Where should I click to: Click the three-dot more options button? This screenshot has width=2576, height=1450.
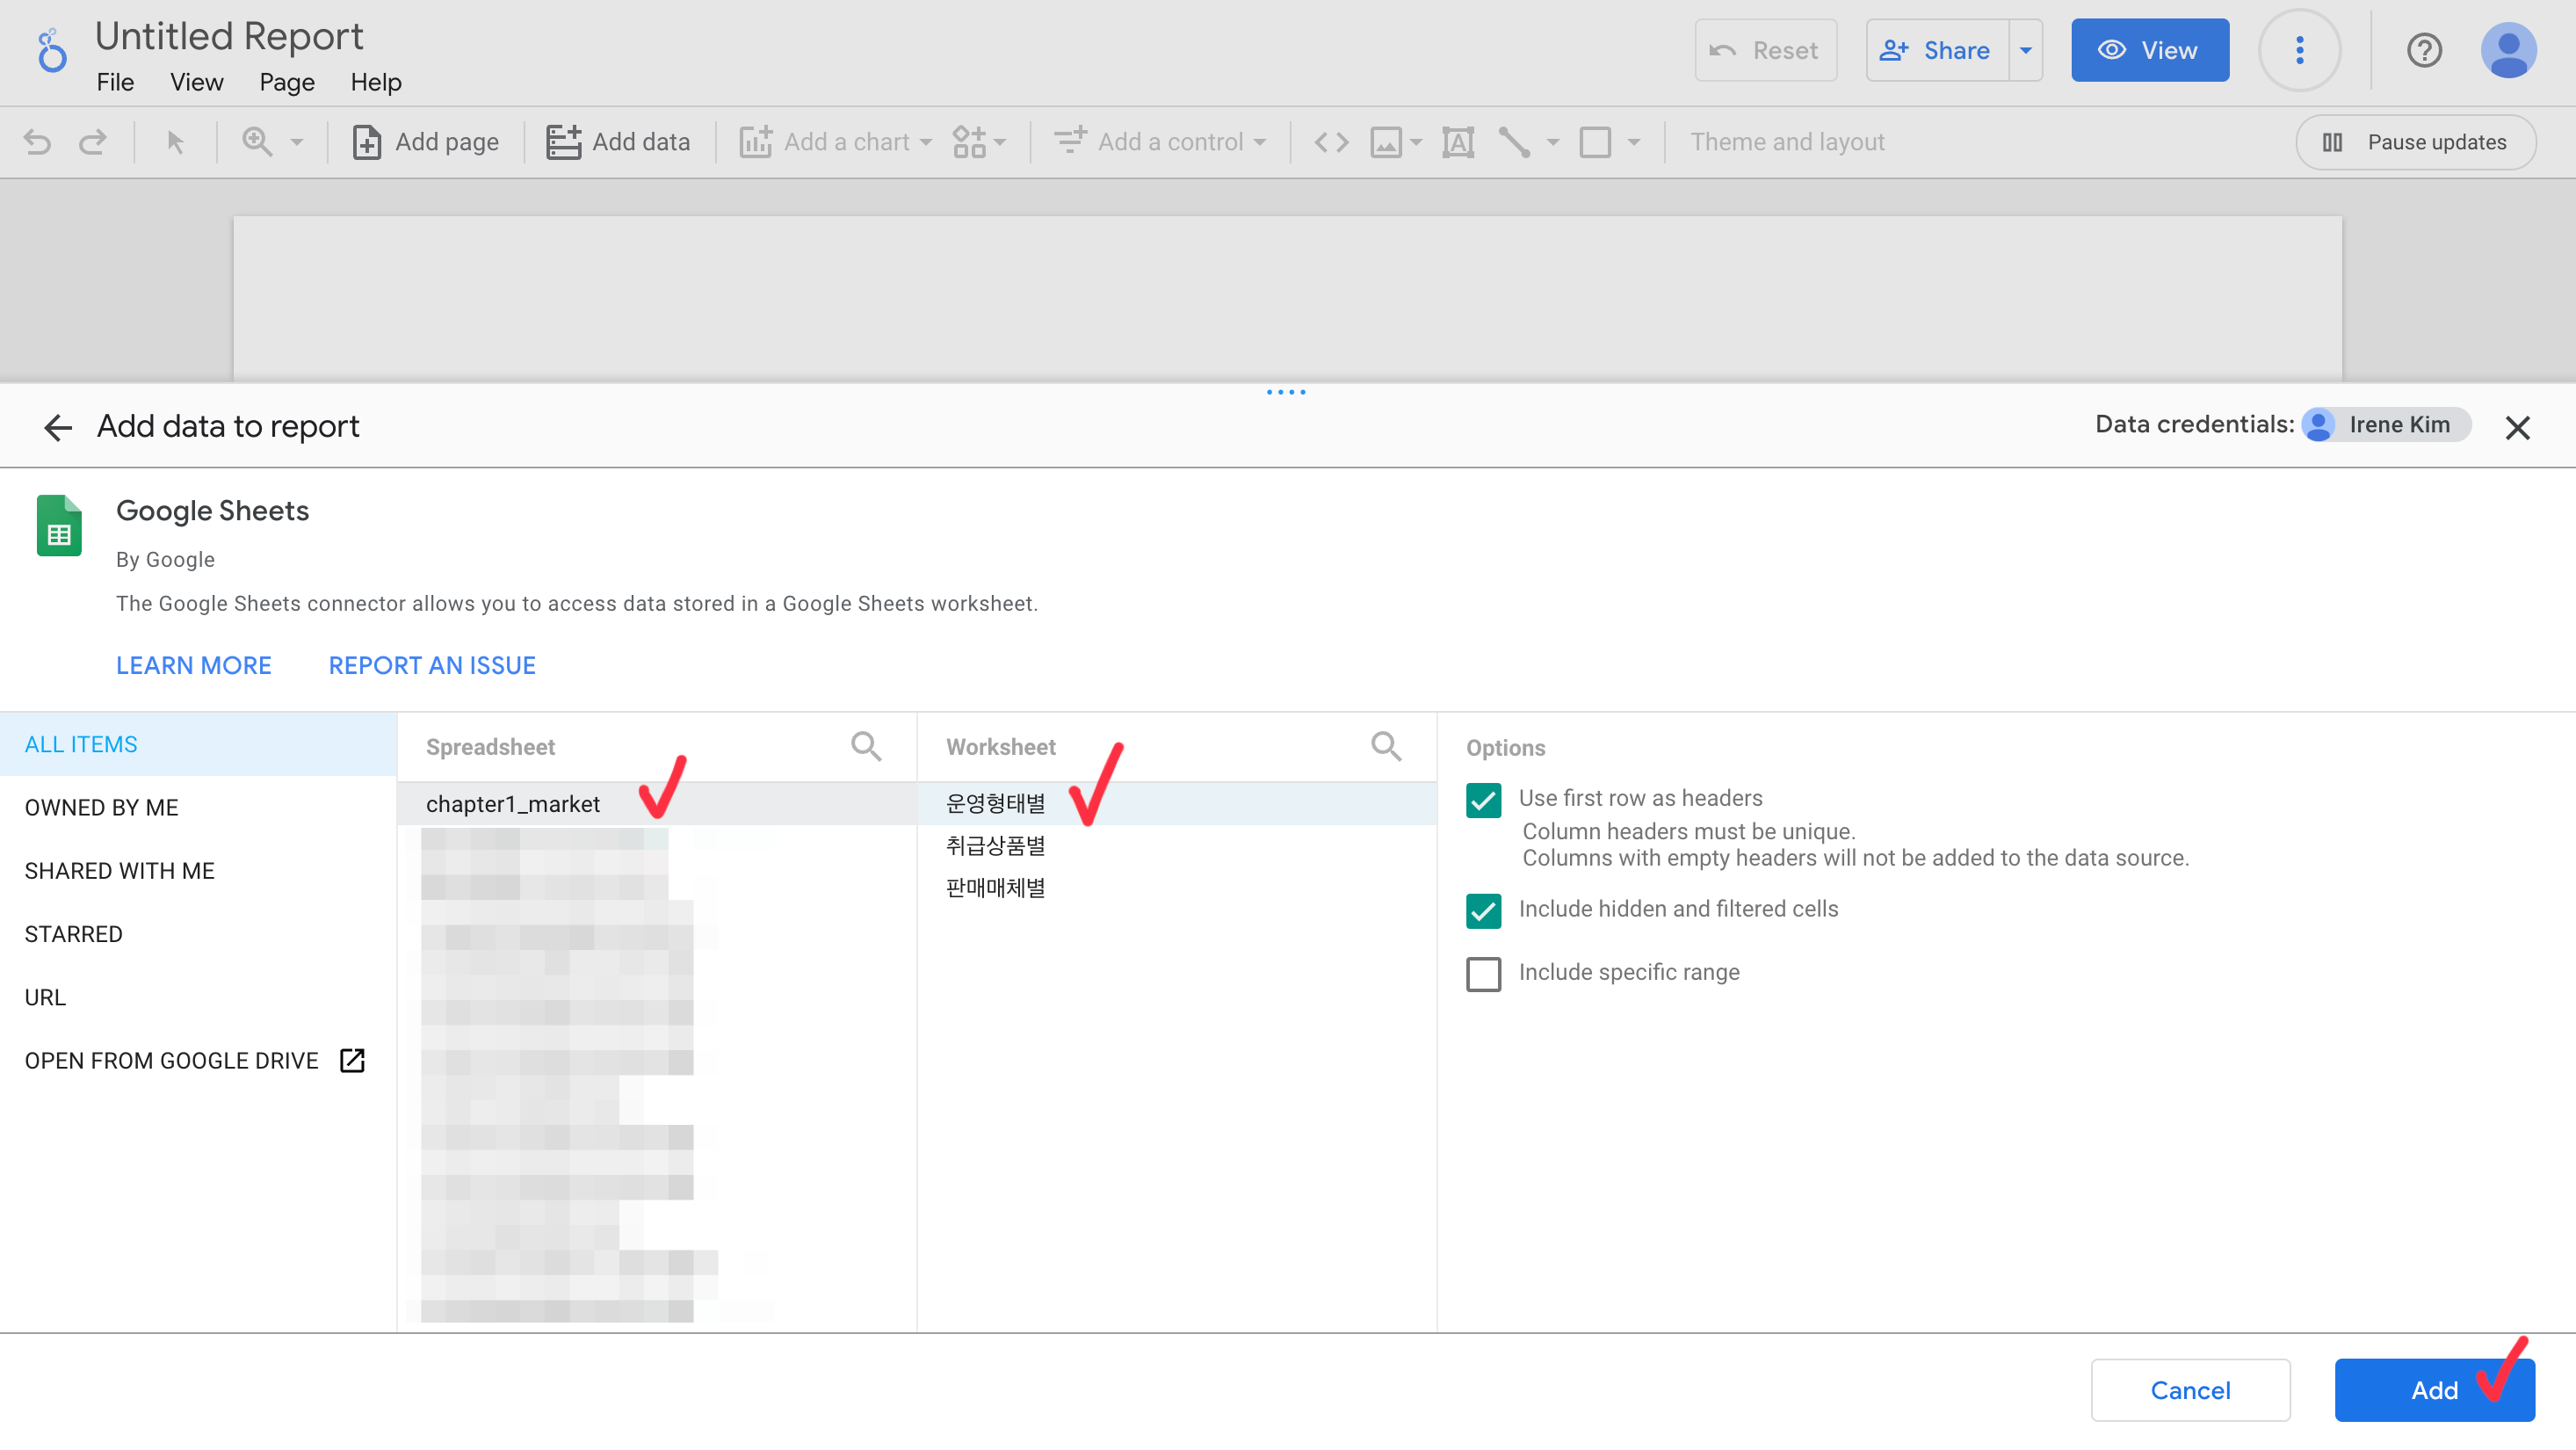[x=2299, y=50]
